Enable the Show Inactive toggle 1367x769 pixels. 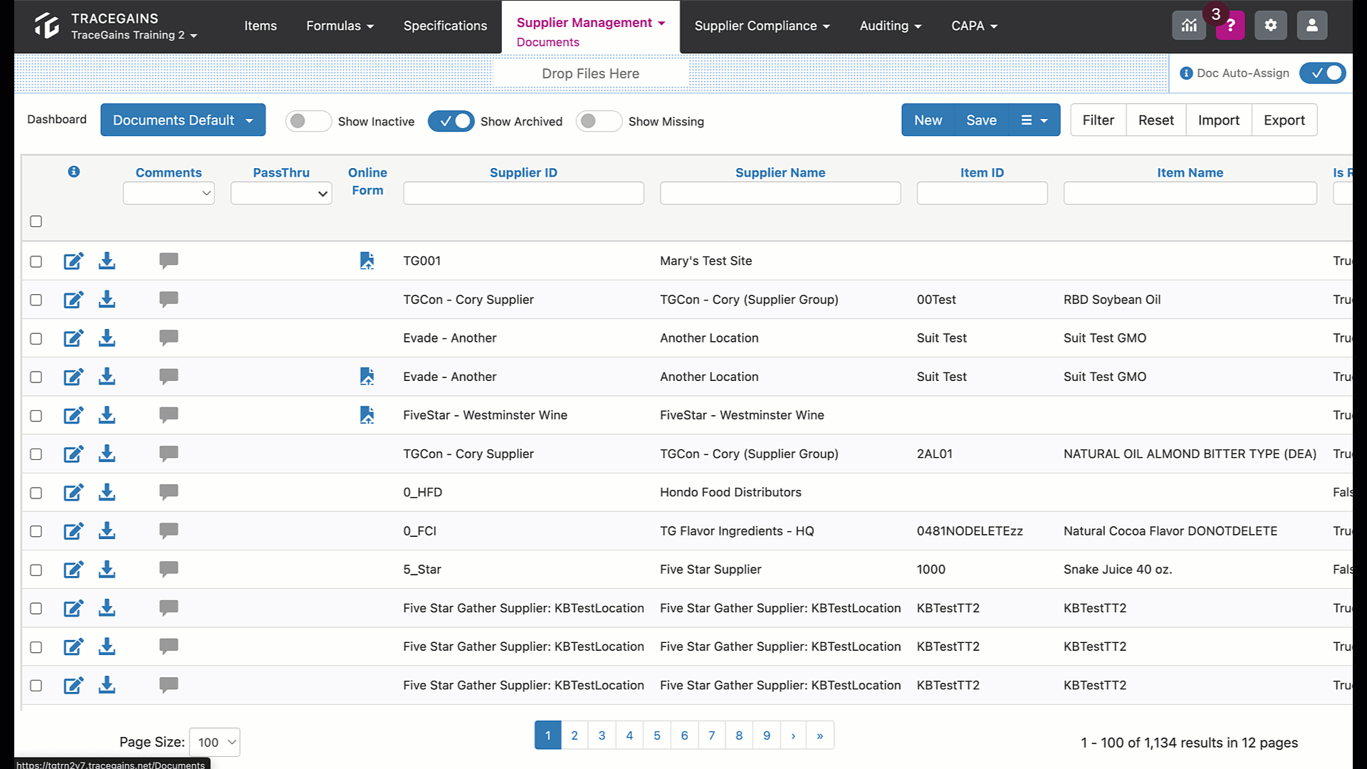(308, 121)
